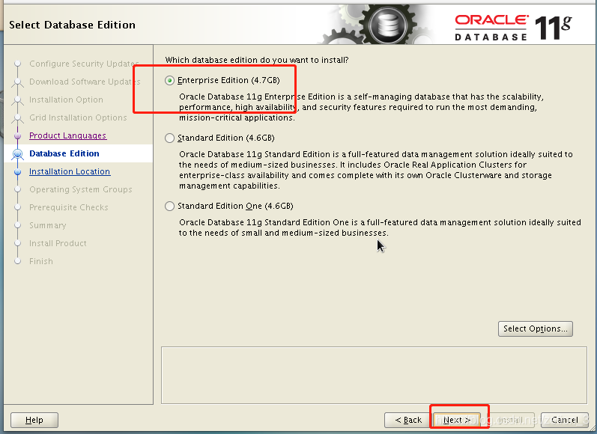This screenshot has height=434, width=597.
Task: Click inside the empty message area
Action: click(x=374, y=375)
